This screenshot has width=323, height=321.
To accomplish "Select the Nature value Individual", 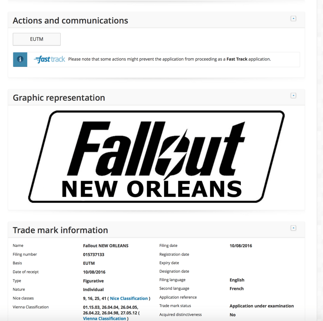I will 93,290.
